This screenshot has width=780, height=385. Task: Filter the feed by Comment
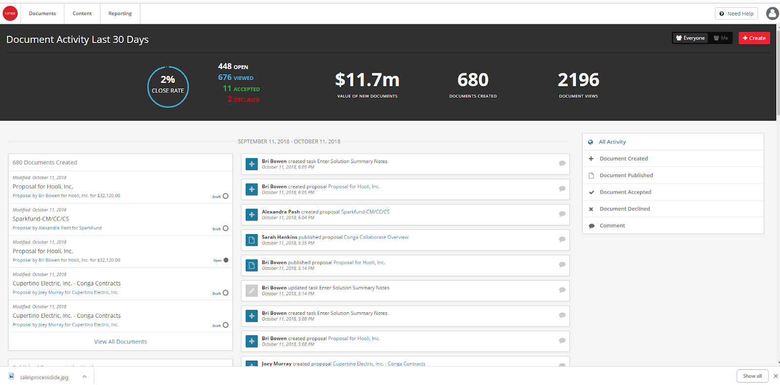tap(673, 225)
